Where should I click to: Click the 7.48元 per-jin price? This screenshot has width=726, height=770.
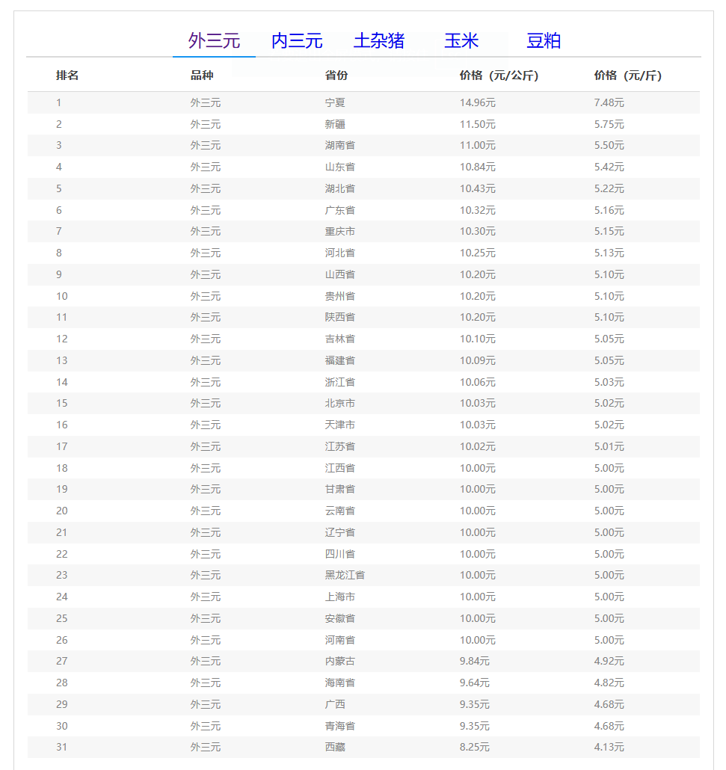[x=609, y=102]
